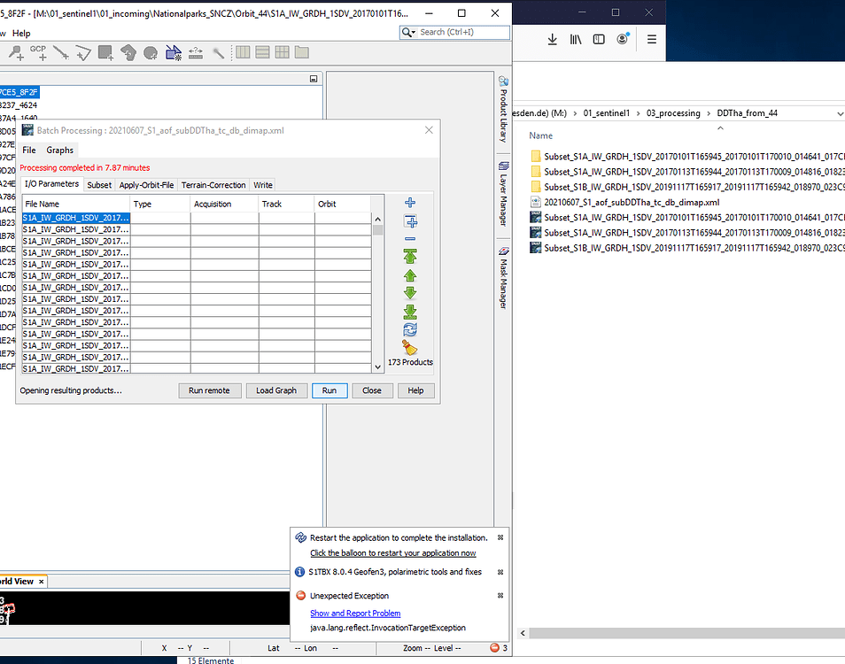Click the Show and Report Problem link
Screen dimensions: 845x664
click(x=355, y=613)
